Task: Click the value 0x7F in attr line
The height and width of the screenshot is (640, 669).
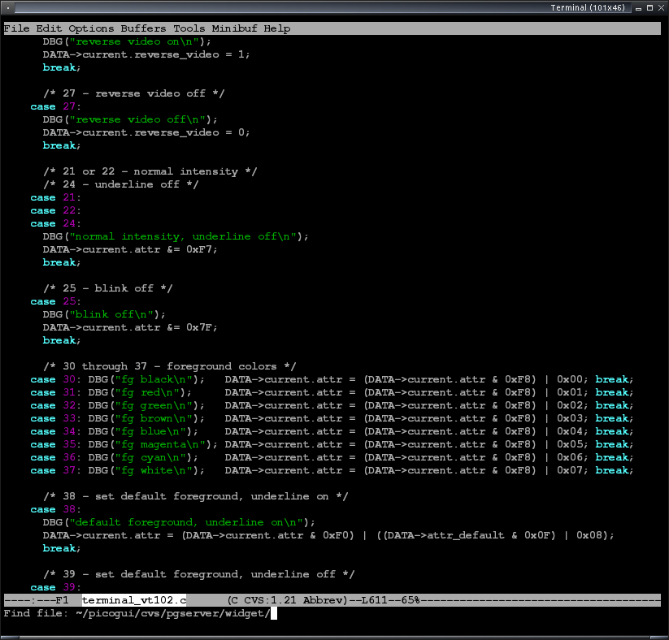Action: tap(199, 327)
